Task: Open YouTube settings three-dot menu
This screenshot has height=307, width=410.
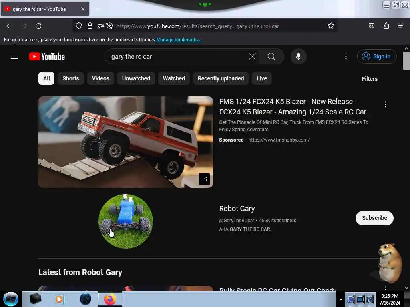Action: pyautogui.click(x=346, y=56)
